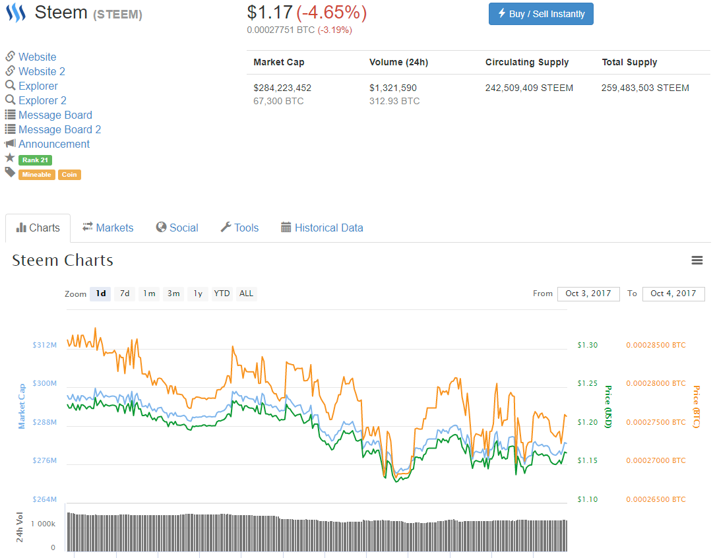Open the Website link

pos(38,57)
